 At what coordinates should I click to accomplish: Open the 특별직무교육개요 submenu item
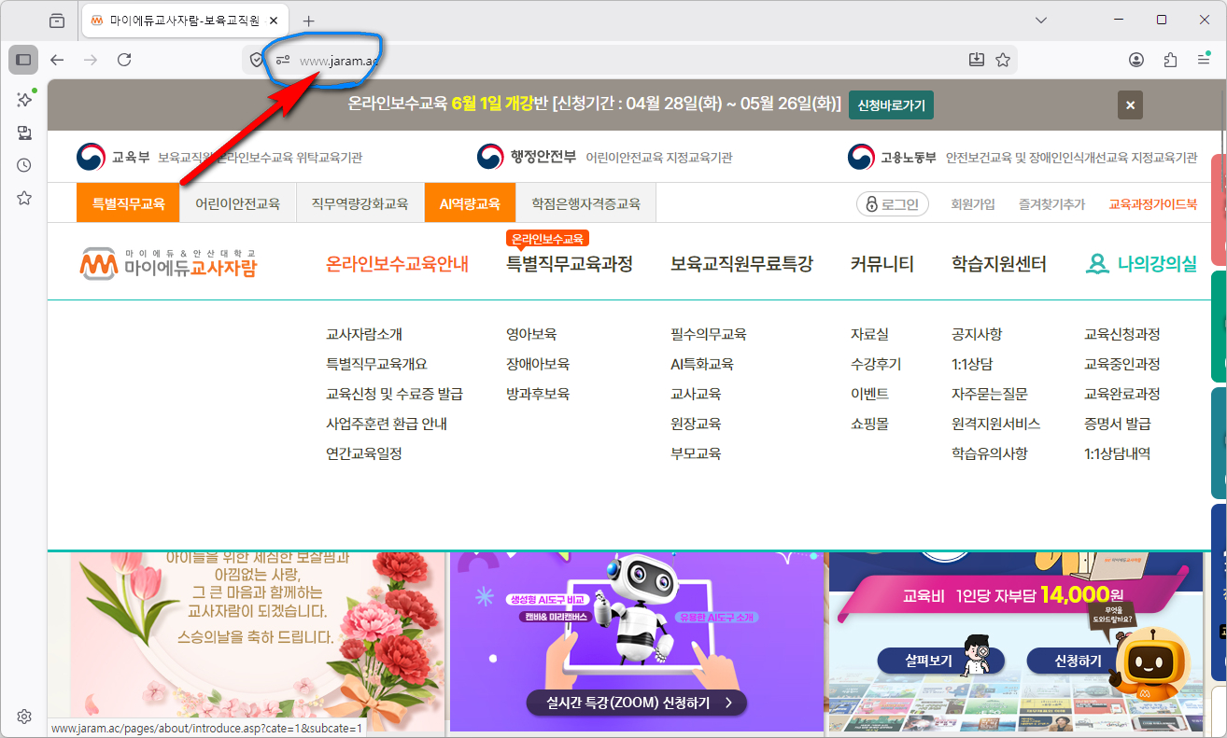point(376,364)
